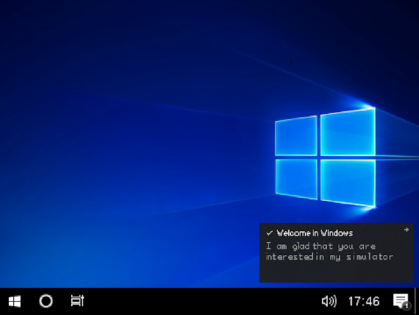
Task: Click the checkmark icon in the notification
Action: [270, 233]
